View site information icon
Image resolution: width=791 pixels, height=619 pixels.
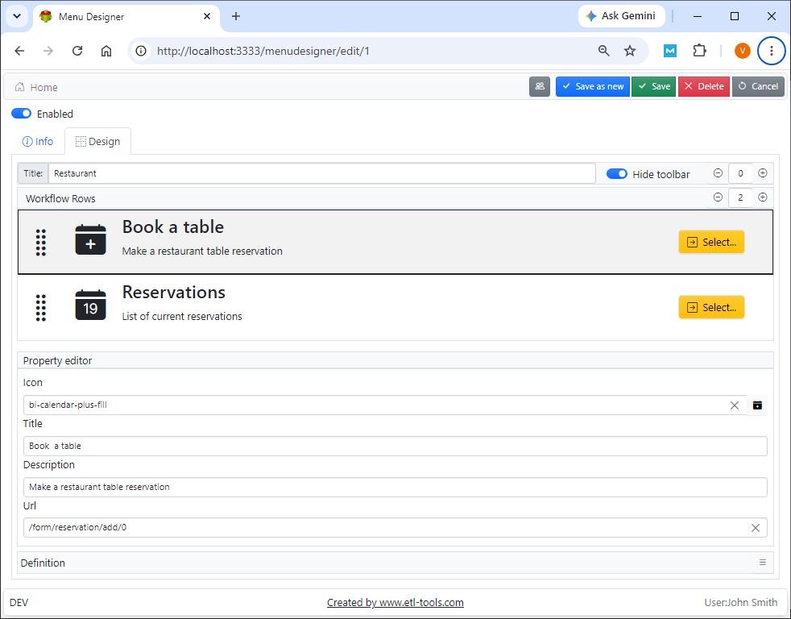pyautogui.click(x=141, y=51)
